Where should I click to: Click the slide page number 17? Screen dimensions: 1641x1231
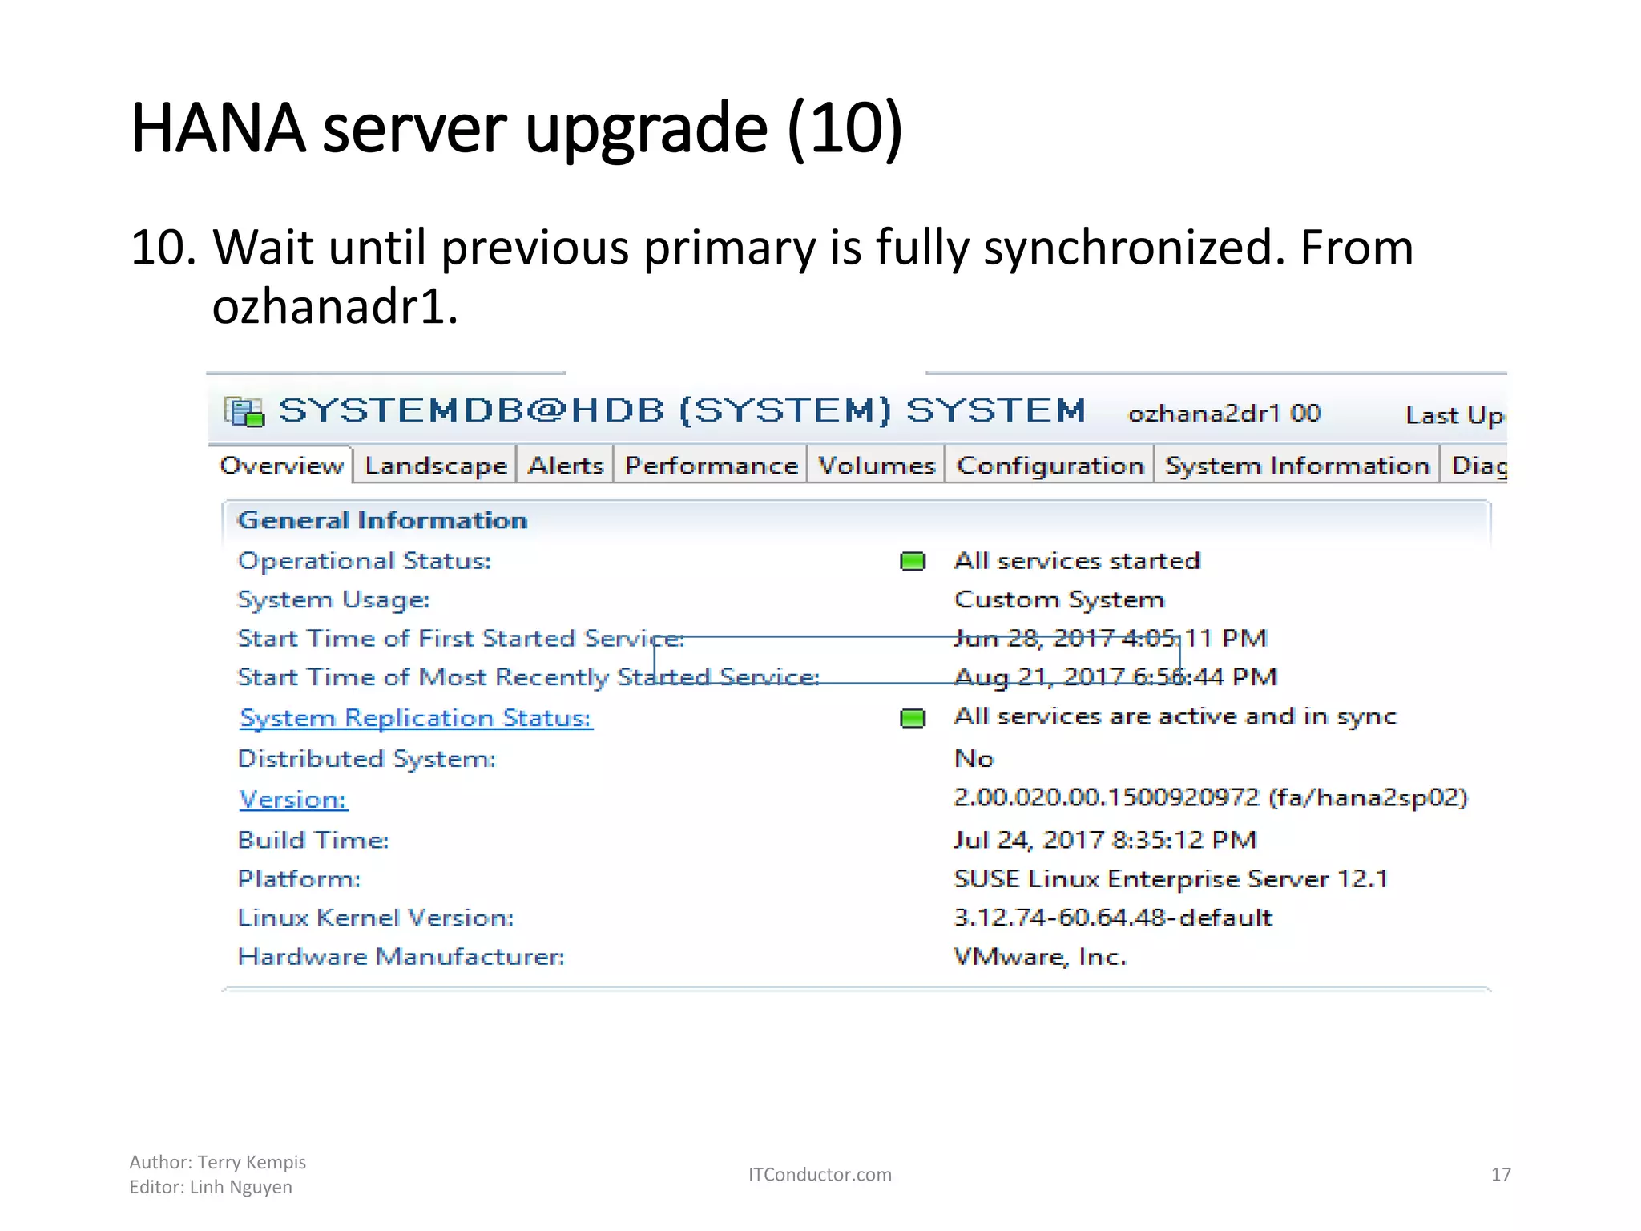pos(1501,1175)
